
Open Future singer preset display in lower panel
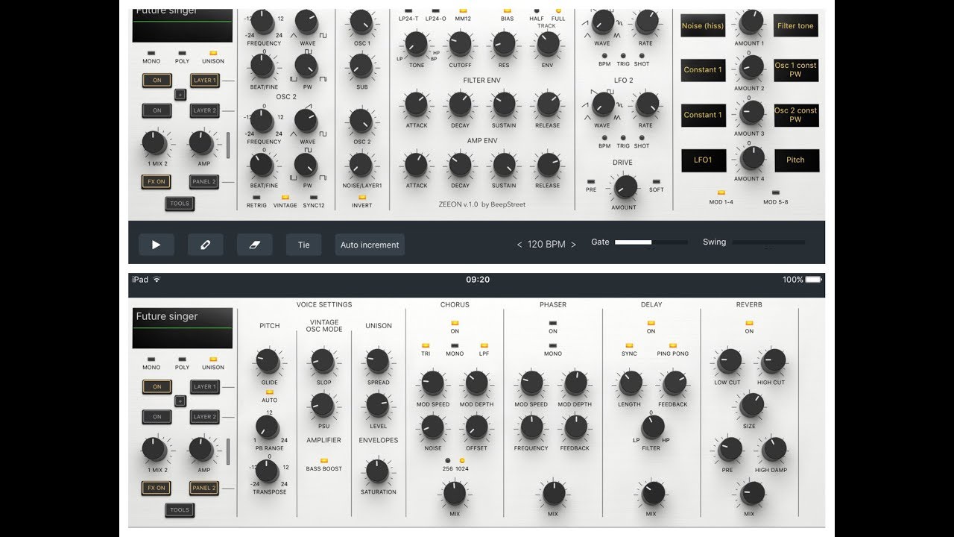(183, 327)
